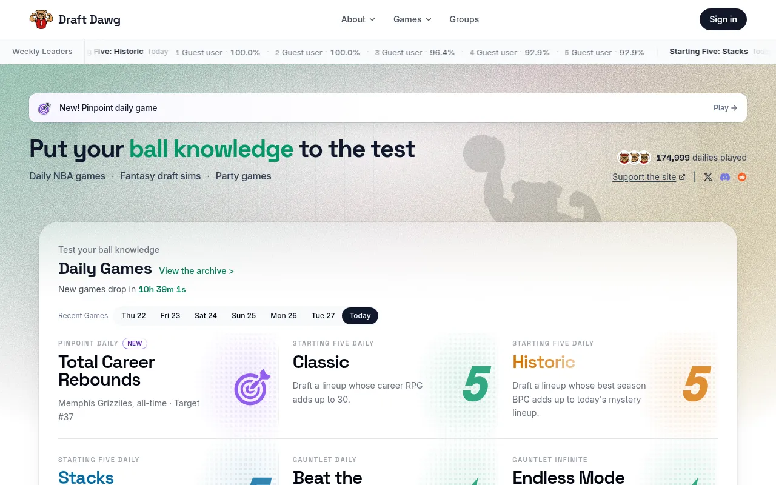Open the Stacks daily game
The image size is (776, 485).
pos(86,477)
